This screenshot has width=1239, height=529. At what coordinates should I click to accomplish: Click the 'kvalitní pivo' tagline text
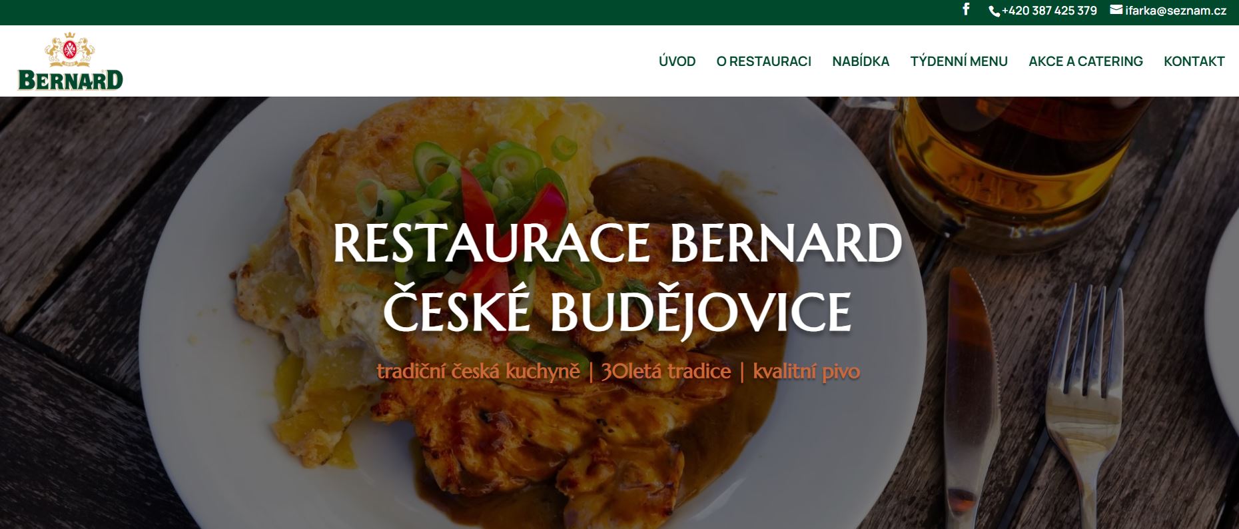click(x=806, y=371)
